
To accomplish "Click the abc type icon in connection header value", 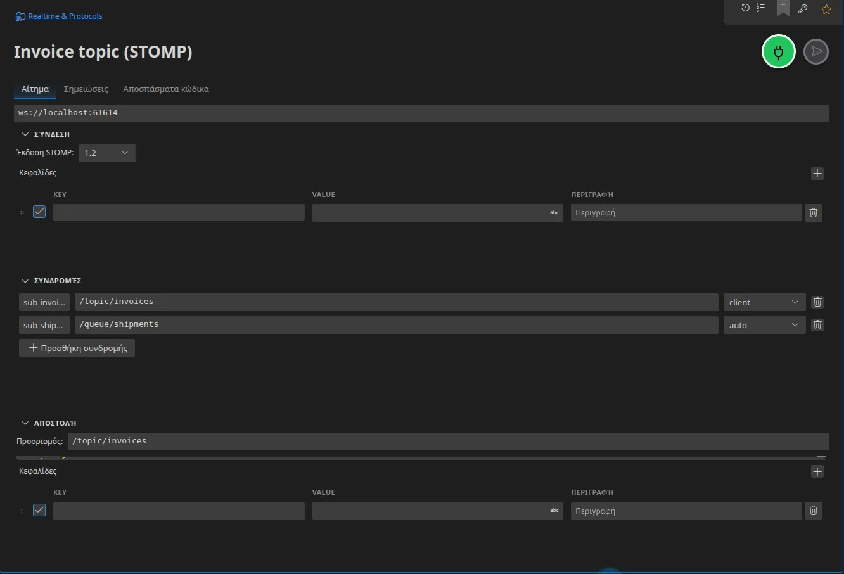I will tap(554, 212).
